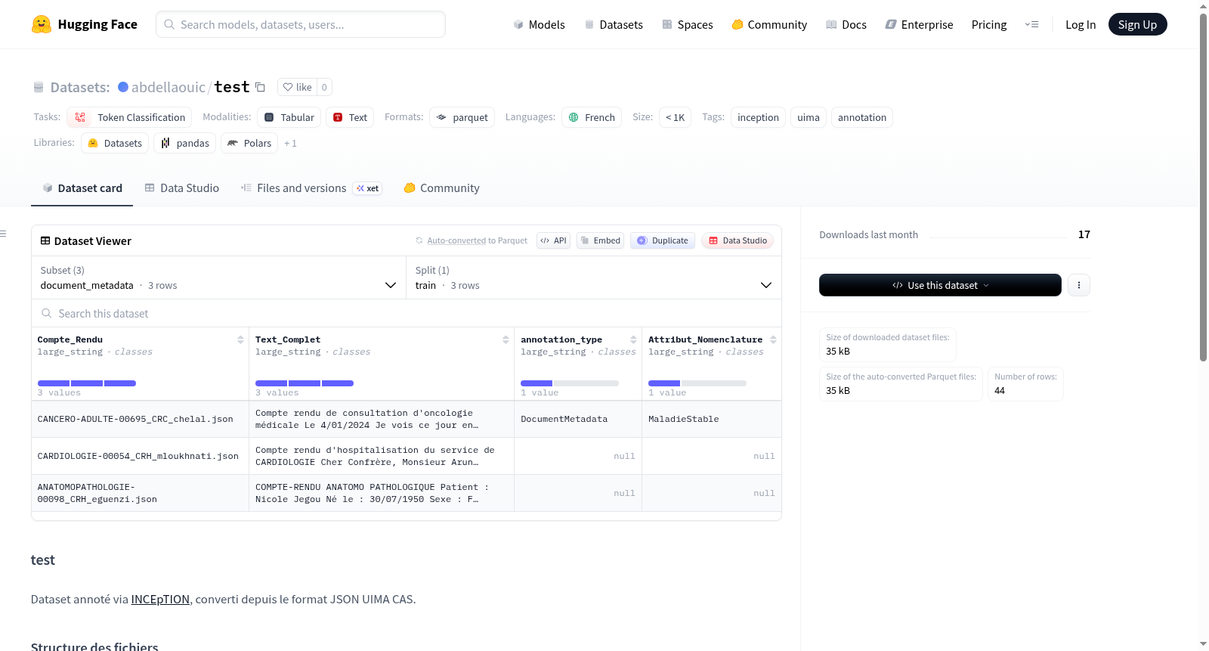Focus the Search this dataset field
This screenshot has height=651, width=1209.
pos(407,313)
